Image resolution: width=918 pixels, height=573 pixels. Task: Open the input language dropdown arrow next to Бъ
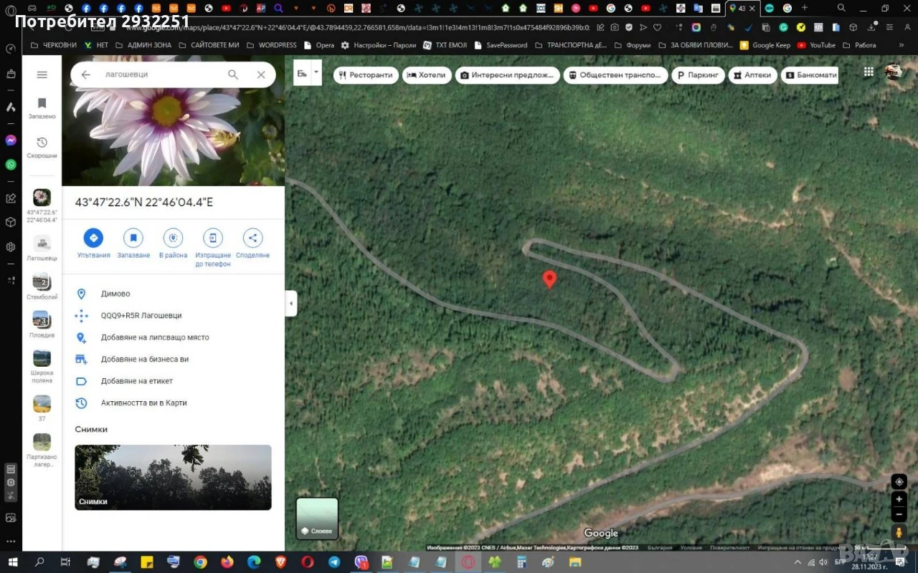(316, 72)
